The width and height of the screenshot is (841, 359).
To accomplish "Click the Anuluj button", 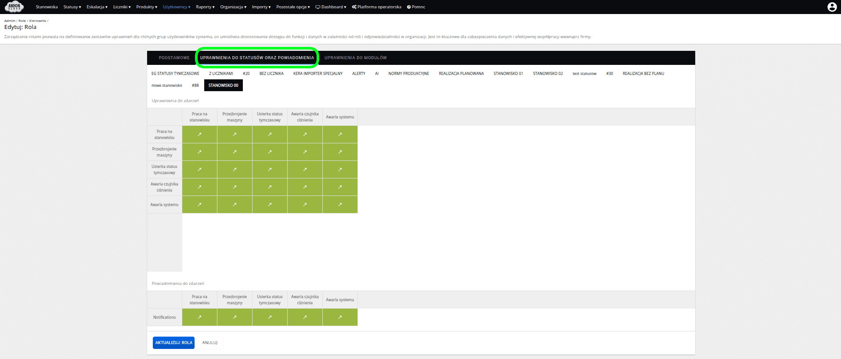I will 210,343.
